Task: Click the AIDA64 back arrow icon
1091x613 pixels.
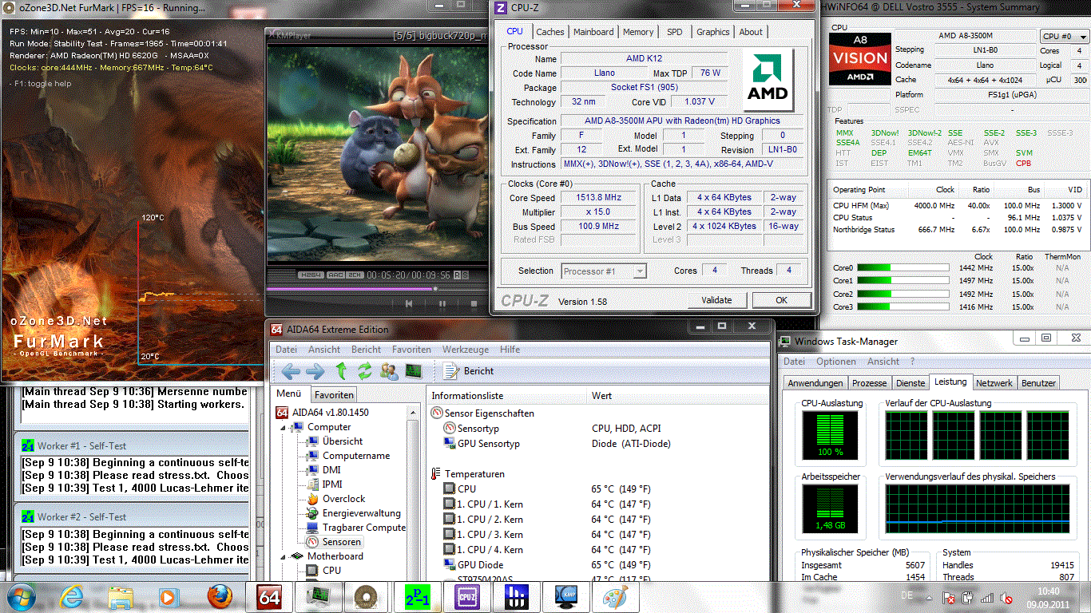Action: coord(291,371)
